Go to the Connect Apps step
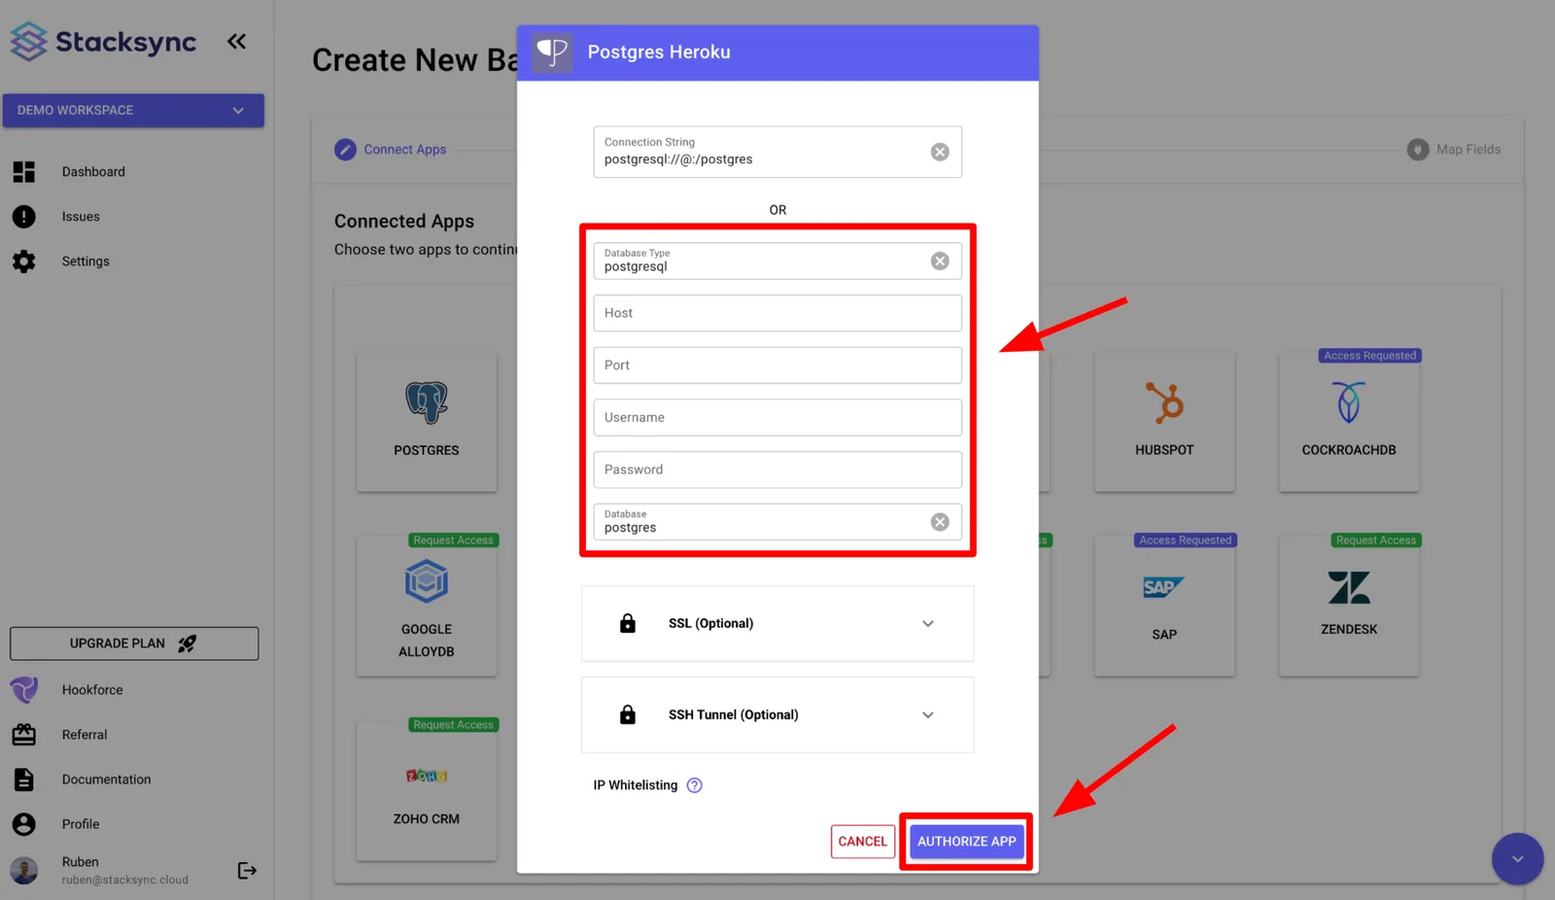1555x900 pixels. pyautogui.click(x=391, y=150)
